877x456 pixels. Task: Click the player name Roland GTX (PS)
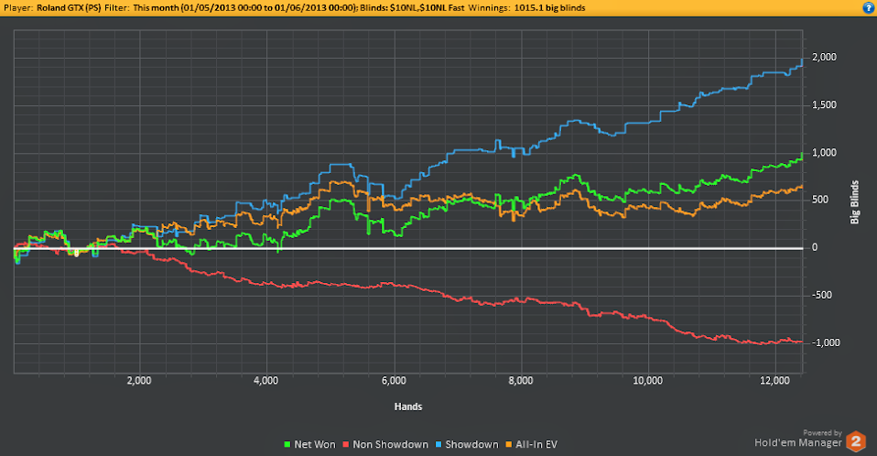click(69, 8)
